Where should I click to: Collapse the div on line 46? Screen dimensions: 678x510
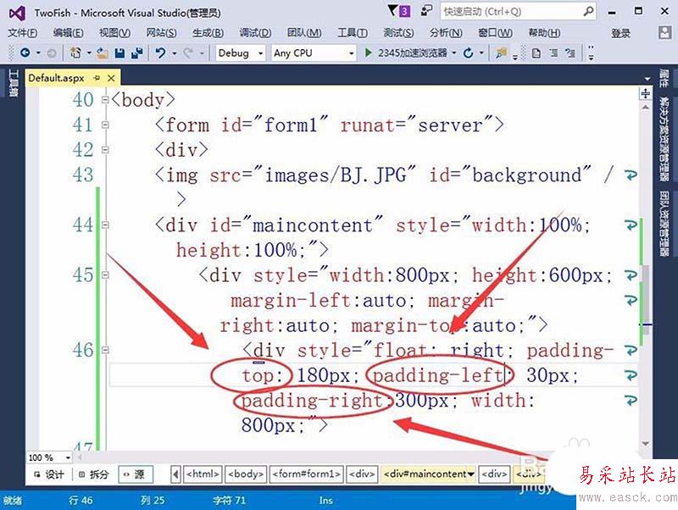104,350
